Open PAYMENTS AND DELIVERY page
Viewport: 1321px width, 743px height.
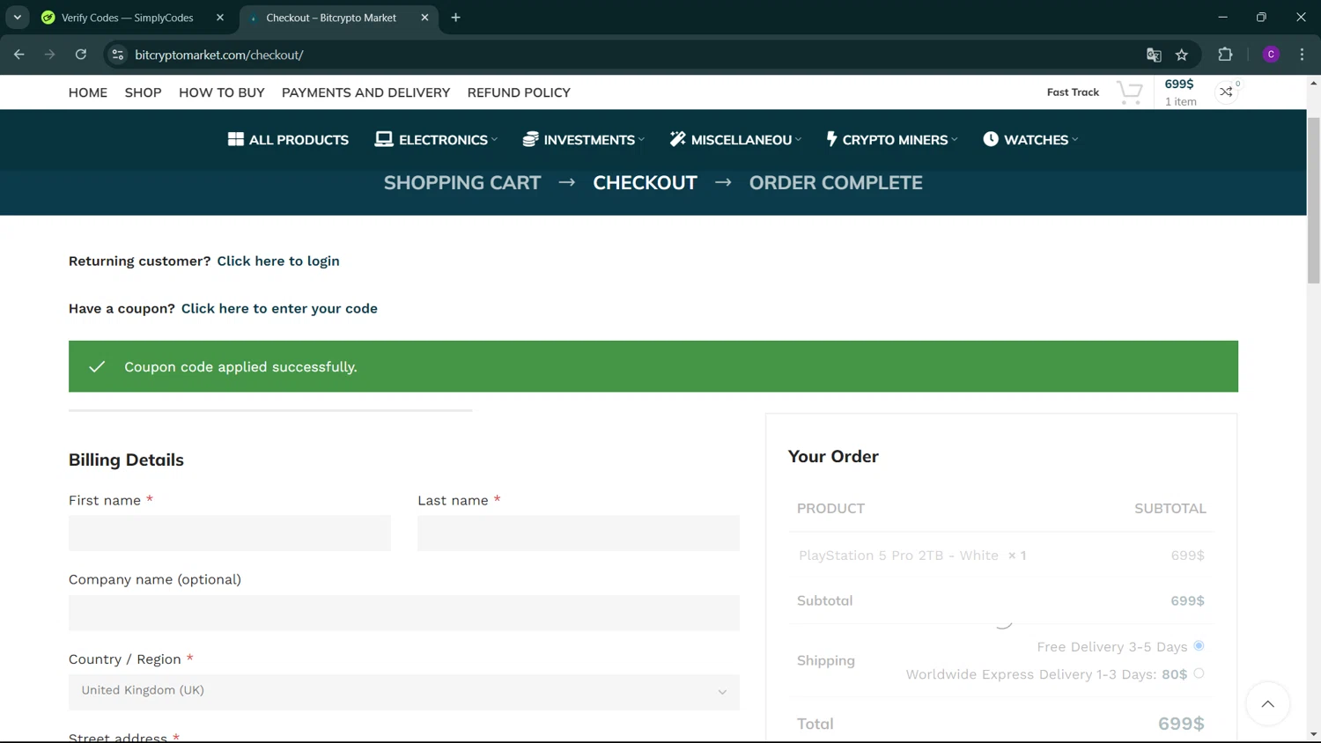coord(365,92)
